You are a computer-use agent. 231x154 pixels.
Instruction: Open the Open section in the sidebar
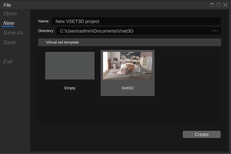coord(10,13)
